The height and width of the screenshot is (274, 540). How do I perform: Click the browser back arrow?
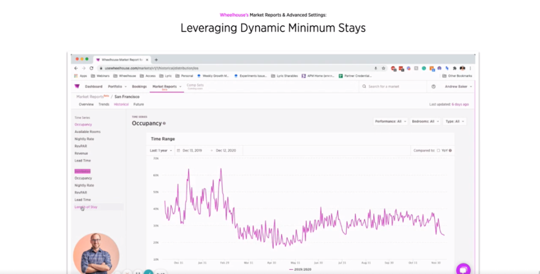pyautogui.click(x=76, y=68)
